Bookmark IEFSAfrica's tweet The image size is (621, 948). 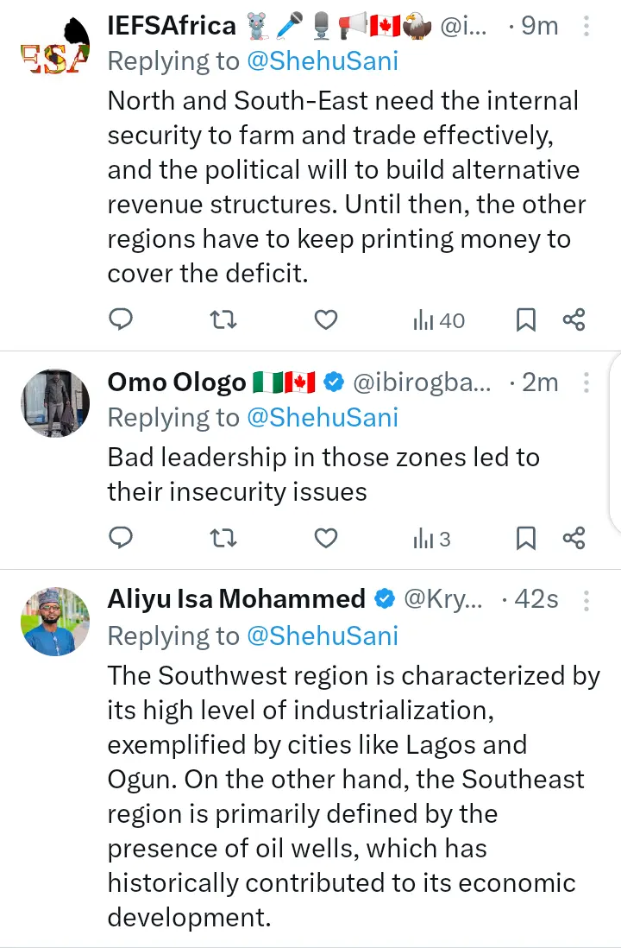(x=525, y=320)
